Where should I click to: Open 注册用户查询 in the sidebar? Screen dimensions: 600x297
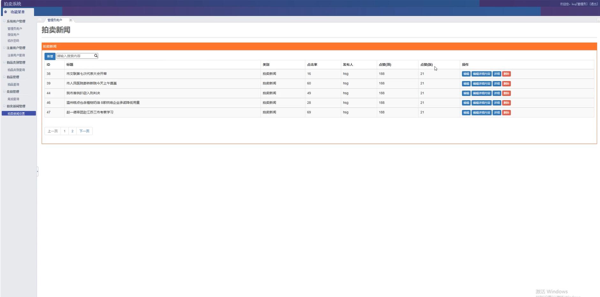pyautogui.click(x=16, y=56)
